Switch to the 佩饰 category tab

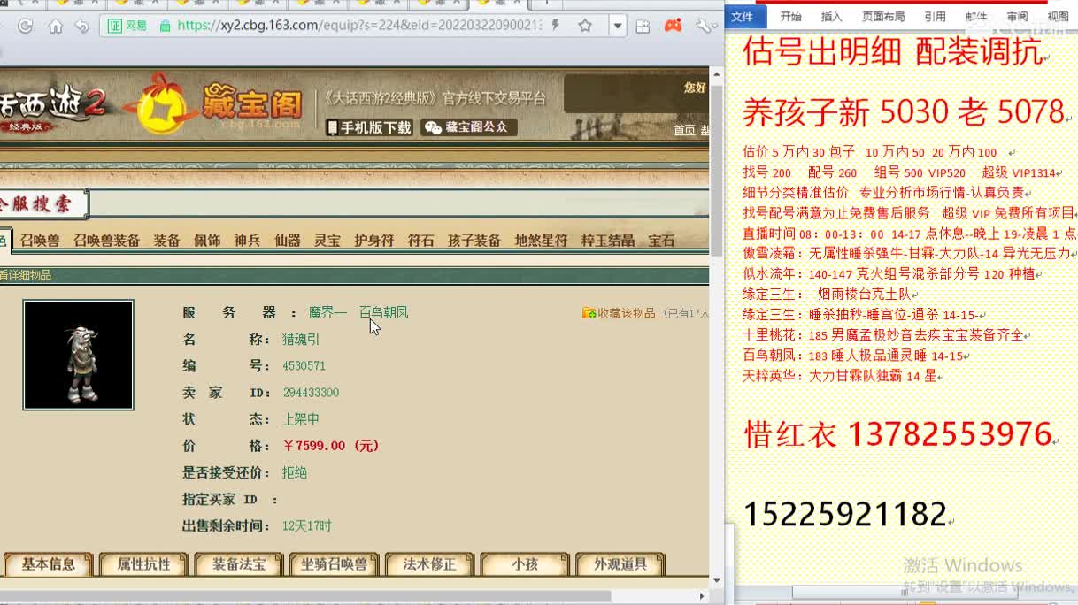(x=207, y=240)
